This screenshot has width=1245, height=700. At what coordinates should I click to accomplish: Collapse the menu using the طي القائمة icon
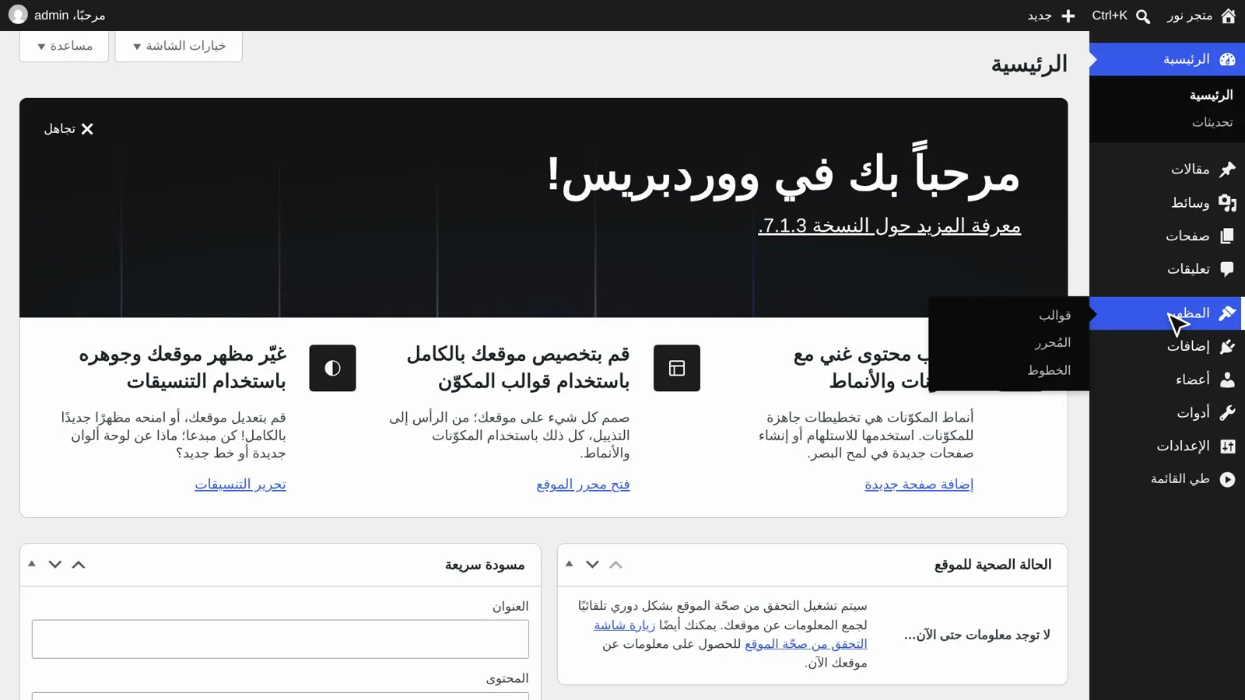click(1227, 479)
